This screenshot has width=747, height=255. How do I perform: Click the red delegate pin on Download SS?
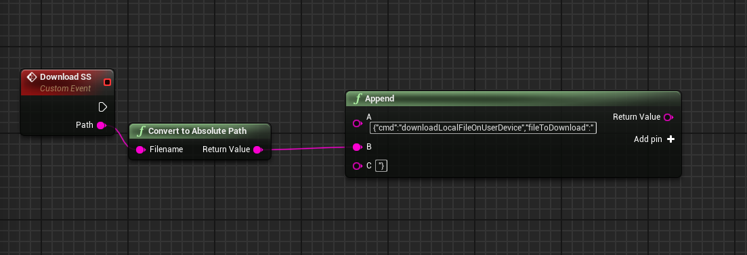(107, 83)
